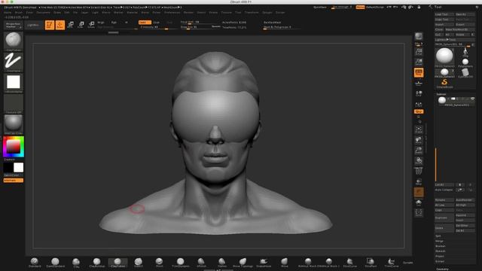Toggle the BackfaceMask option
482x271 pixels.
[272, 23]
